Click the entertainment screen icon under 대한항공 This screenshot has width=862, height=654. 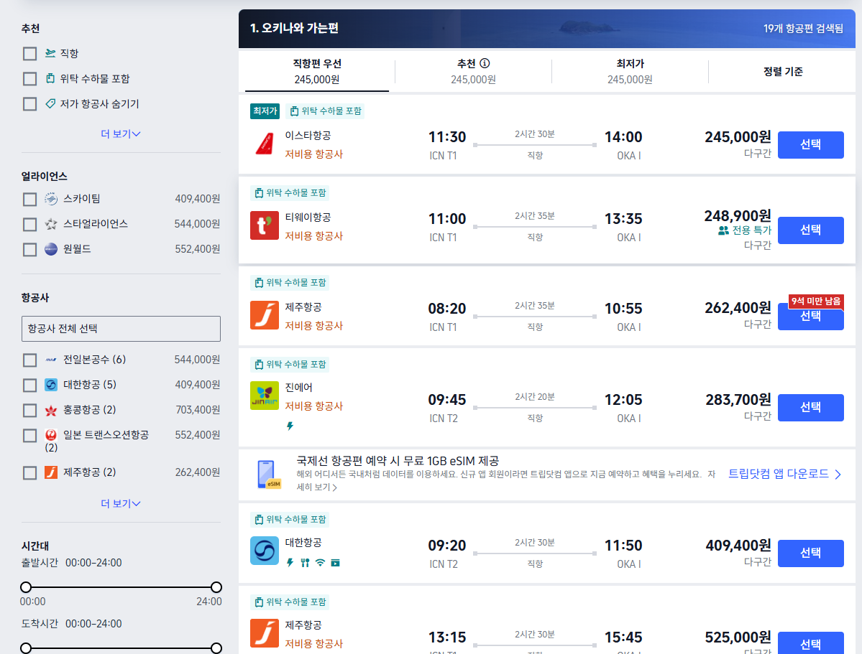[335, 563]
